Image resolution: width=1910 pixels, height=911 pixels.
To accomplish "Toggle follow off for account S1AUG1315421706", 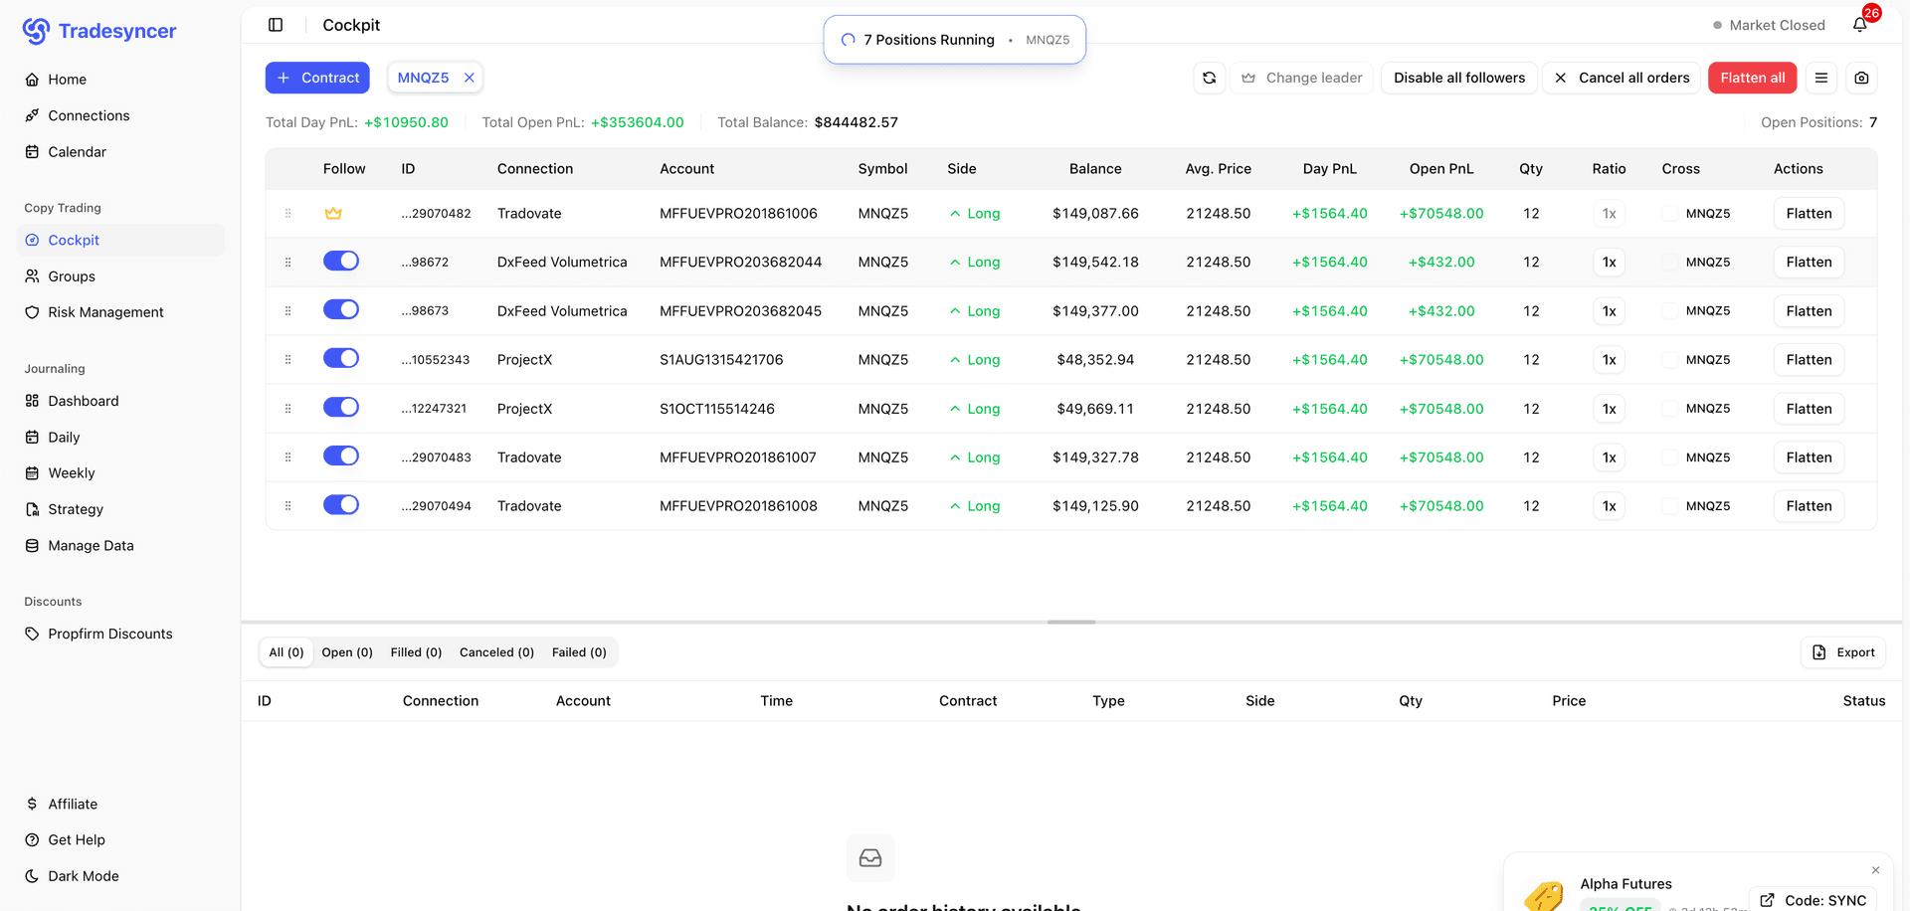I will (x=341, y=358).
